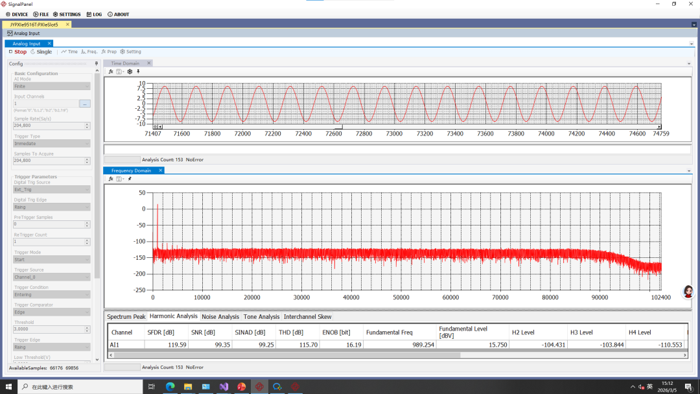This screenshot has width=700, height=394.
Task: Open the Freq. view from toolbar
Action: [89, 52]
